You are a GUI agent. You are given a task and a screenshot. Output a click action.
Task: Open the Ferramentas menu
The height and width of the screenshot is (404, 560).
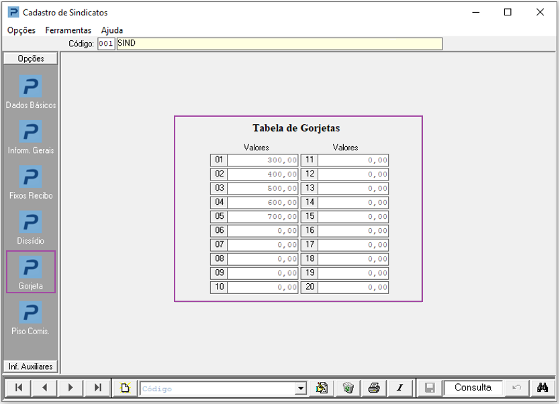(68, 30)
